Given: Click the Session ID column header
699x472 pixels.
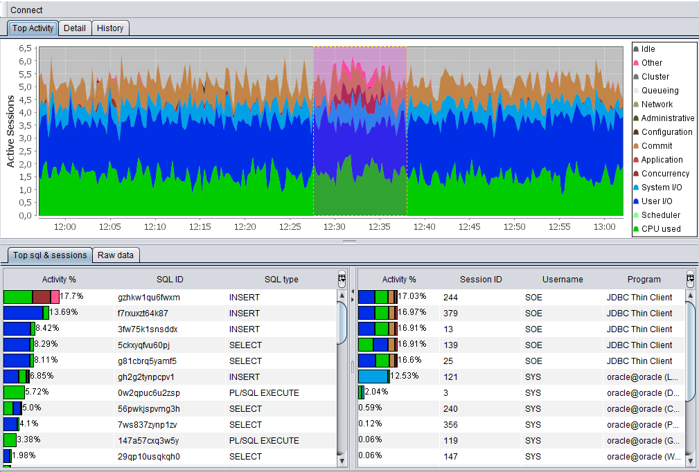Looking at the screenshot, I should 481,280.
